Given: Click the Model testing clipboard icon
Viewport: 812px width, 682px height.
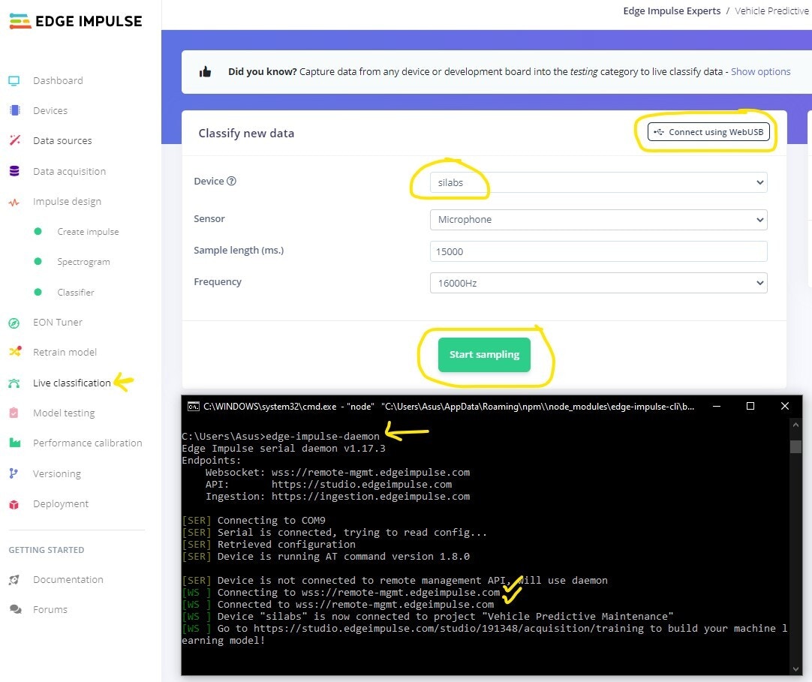Looking at the screenshot, I should coord(14,413).
